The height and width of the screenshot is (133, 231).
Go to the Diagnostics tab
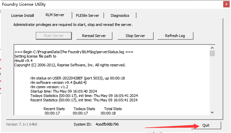pos(120,15)
